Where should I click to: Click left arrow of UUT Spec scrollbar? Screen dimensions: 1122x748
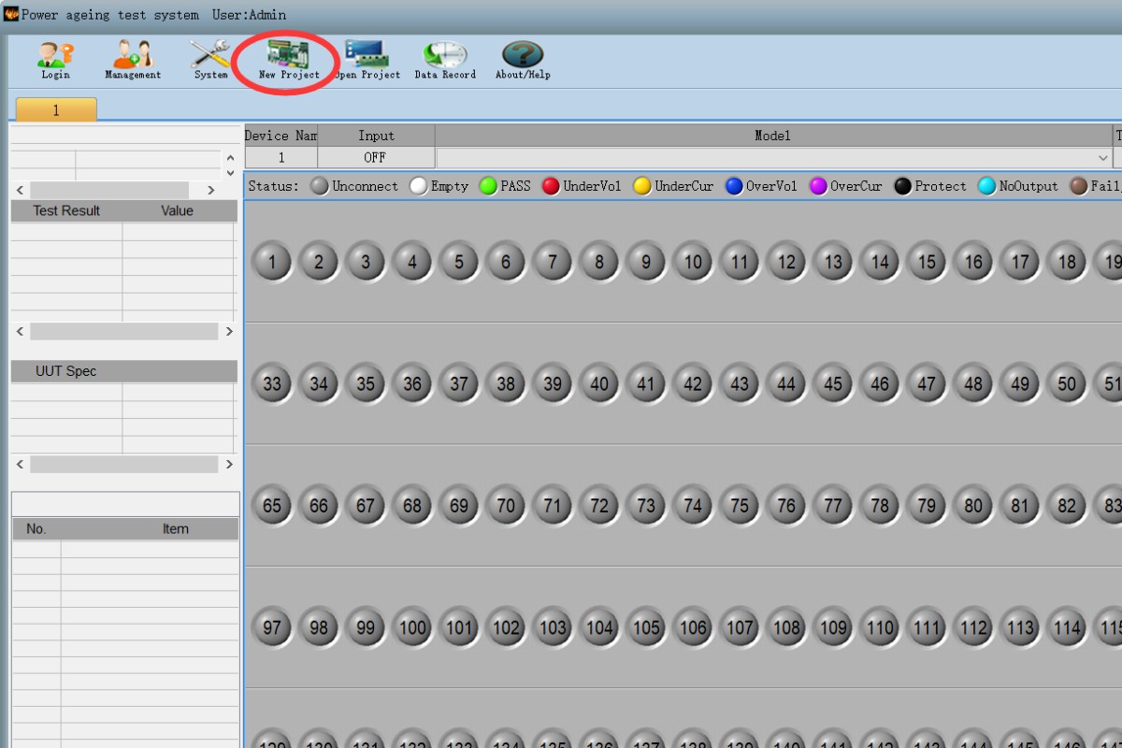coord(21,464)
